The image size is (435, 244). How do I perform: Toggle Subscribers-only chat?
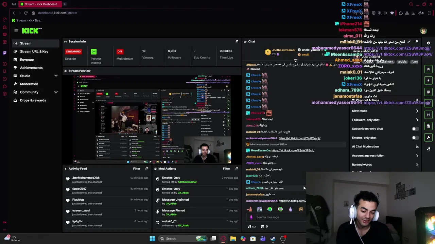[x=415, y=129]
